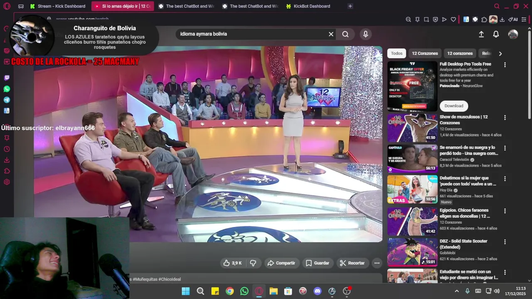The width and height of the screenshot is (532, 299).
Task: Click the heart bookmark icon in the address bar
Action: [453, 20]
